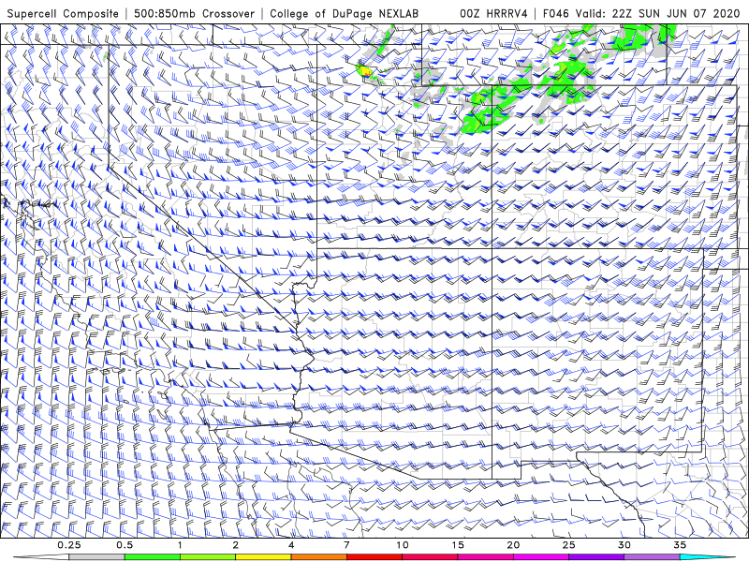Select the lavender 30–35 color bar segment
Screen dimensions: 749x562
pyautogui.click(x=652, y=557)
